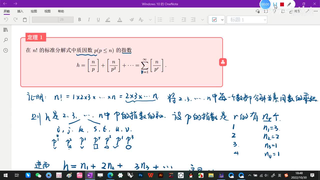Open the 视图 tab

(x=47, y=11)
